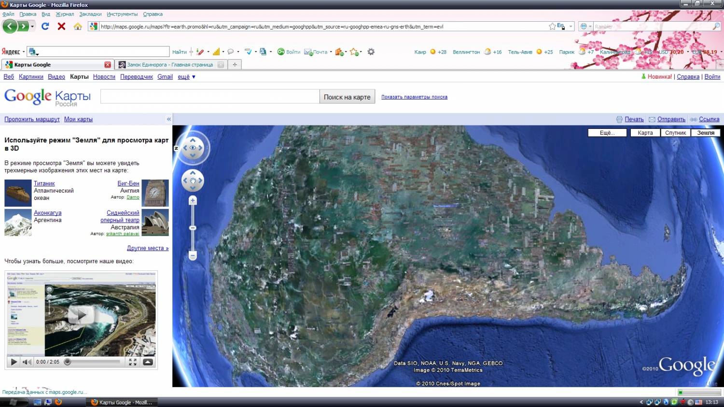
Task: Open the Правка menu
Action: [28, 14]
